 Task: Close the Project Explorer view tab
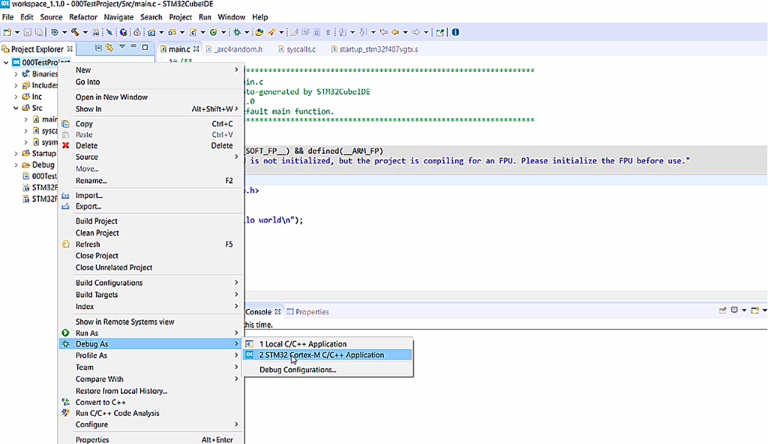(x=70, y=49)
